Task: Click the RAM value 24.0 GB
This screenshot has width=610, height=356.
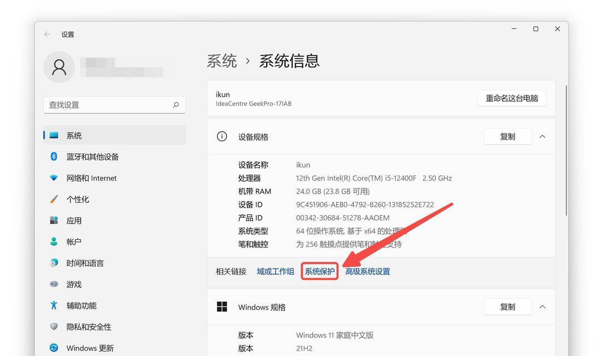Action: click(308, 191)
